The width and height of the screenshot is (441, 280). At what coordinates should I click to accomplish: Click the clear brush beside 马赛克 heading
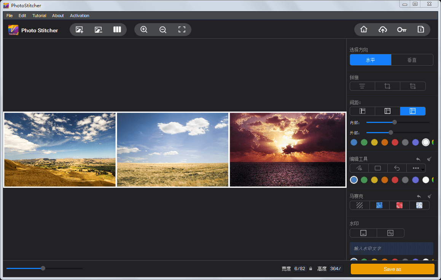[430, 197]
